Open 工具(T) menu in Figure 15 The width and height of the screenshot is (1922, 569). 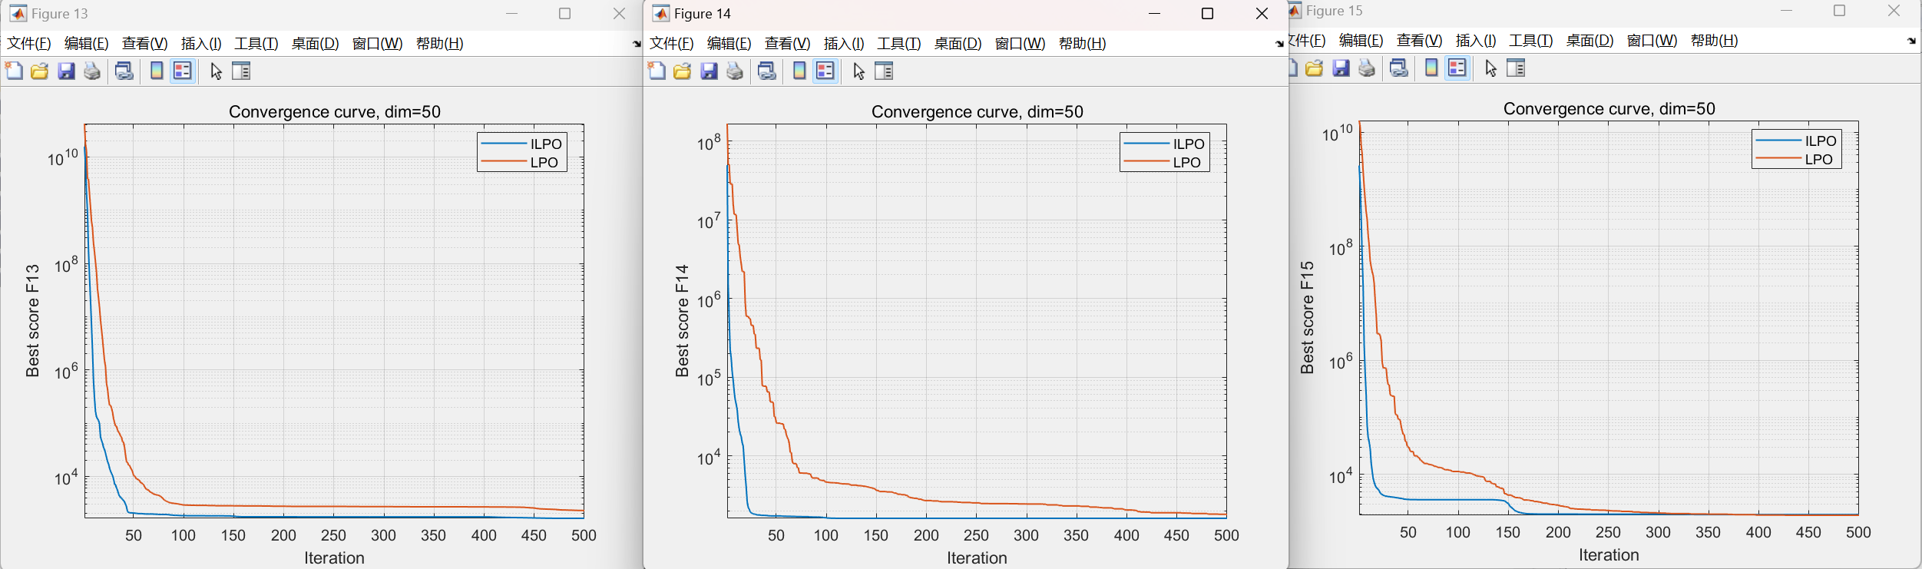(x=1531, y=41)
